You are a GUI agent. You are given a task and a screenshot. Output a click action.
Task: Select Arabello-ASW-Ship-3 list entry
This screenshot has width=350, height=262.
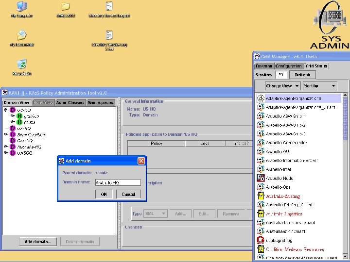285,134
